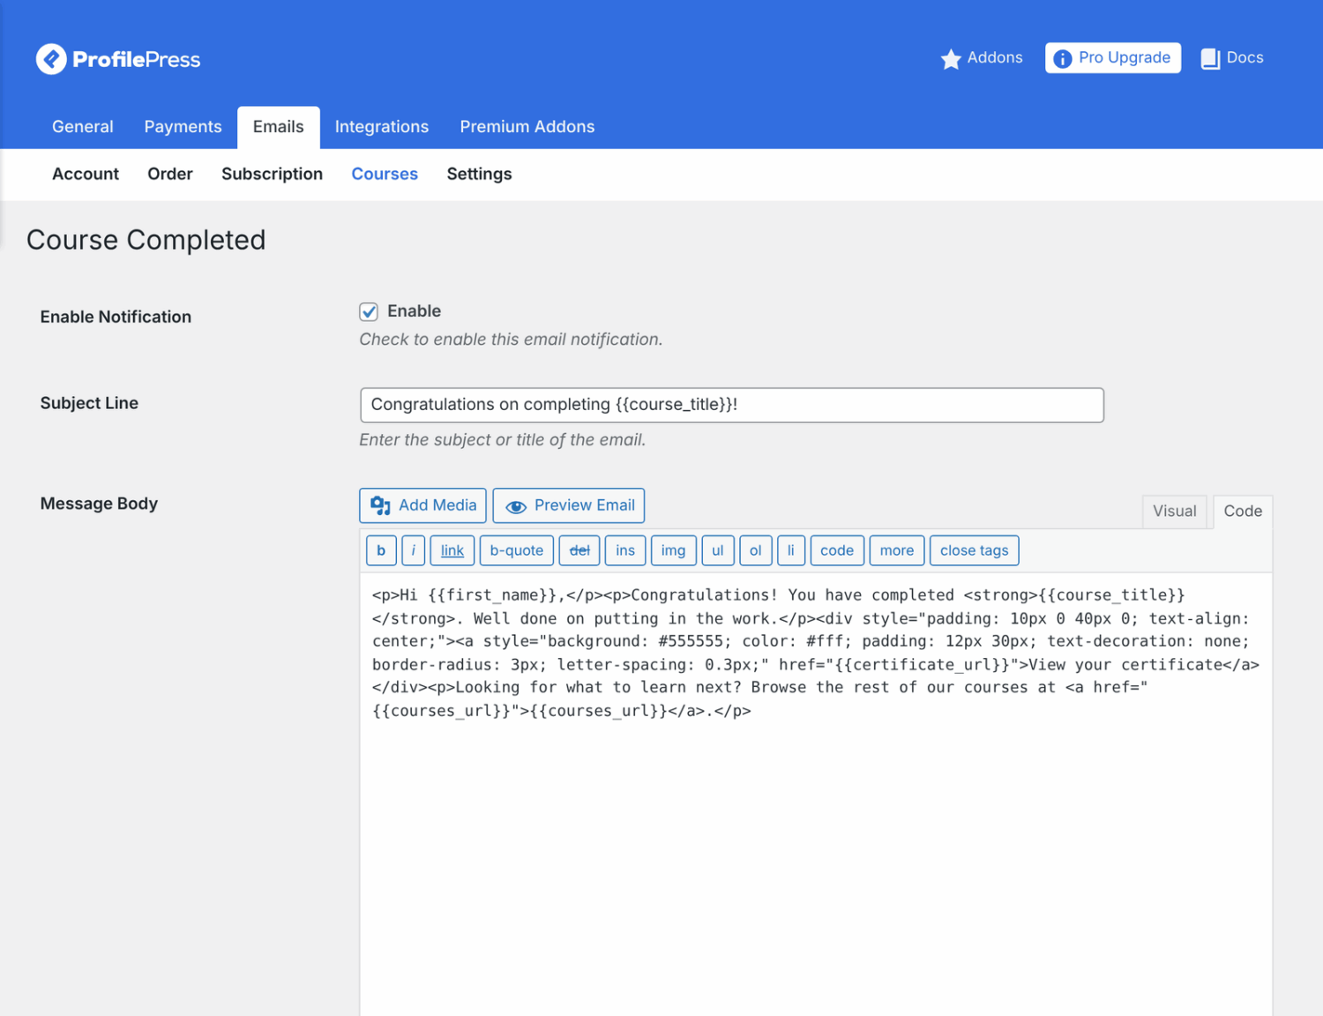Image resolution: width=1323 pixels, height=1016 pixels.
Task: Click the Preview Email button
Action: pyautogui.click(x=569, y=505)
